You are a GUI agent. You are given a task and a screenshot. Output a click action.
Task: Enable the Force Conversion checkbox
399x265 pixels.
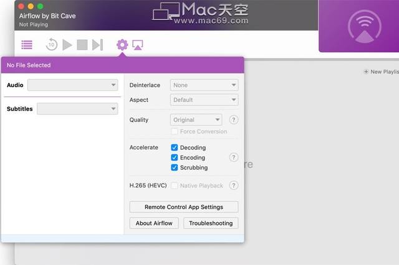[x=175, y=131]
